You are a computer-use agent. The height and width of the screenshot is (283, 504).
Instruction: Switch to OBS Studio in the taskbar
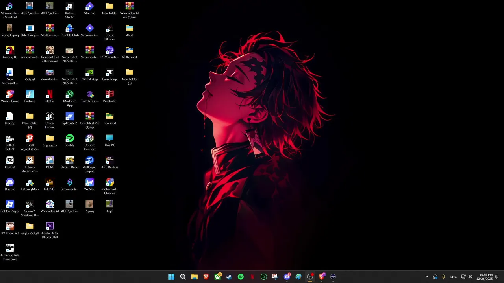(310, 277)
